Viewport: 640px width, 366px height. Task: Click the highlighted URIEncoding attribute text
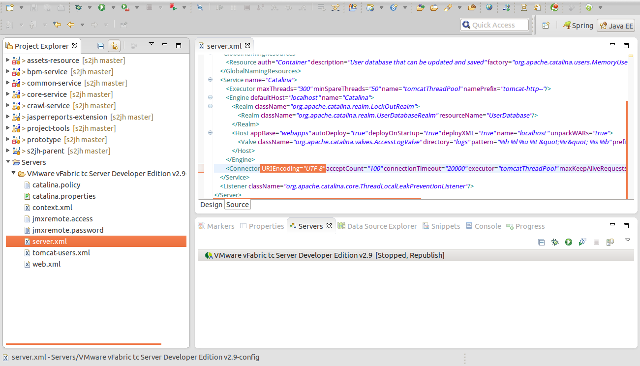coord(293,169)
